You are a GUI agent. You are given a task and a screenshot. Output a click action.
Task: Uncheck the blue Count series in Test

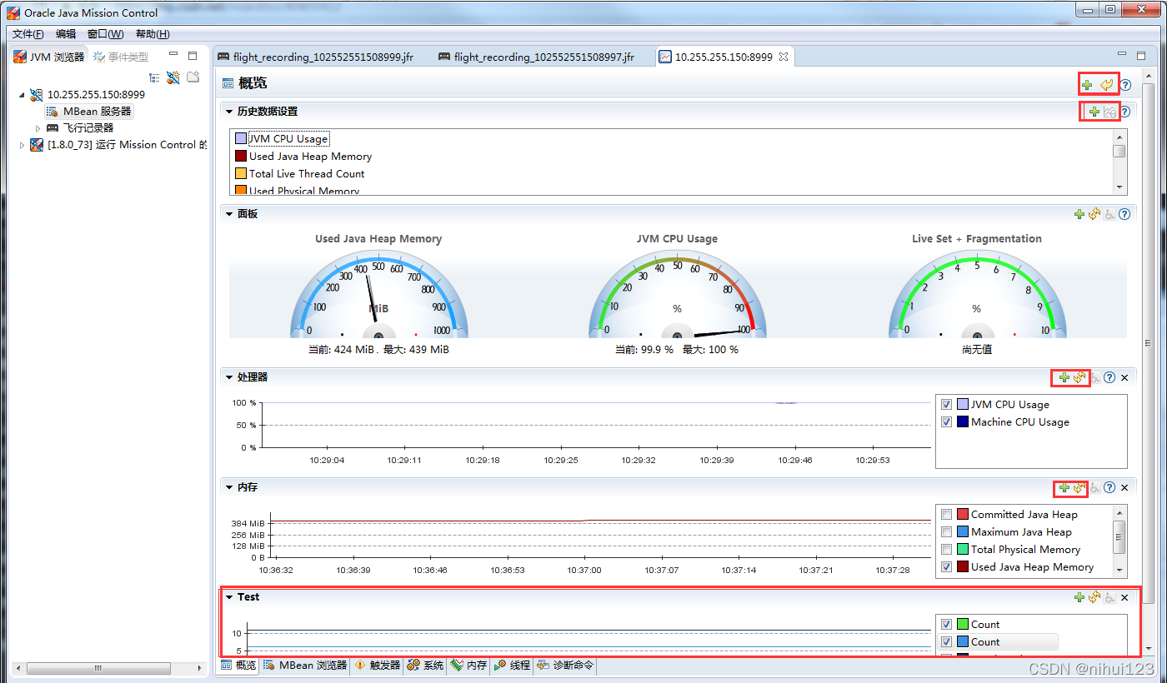tap(946, 641)
